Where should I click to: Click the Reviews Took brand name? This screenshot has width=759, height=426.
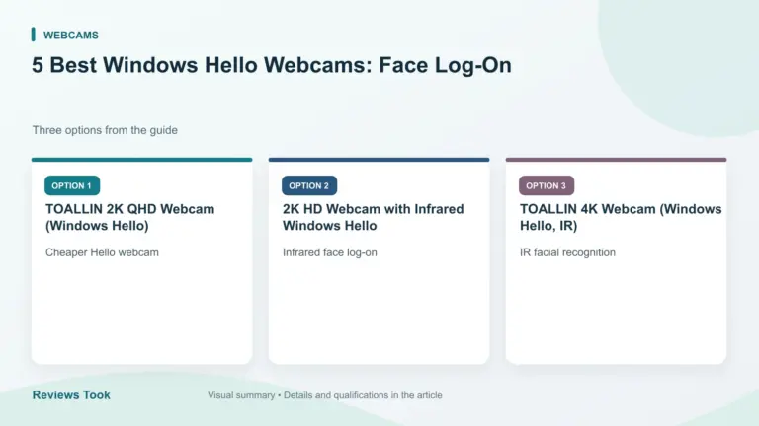click(71, 395)
